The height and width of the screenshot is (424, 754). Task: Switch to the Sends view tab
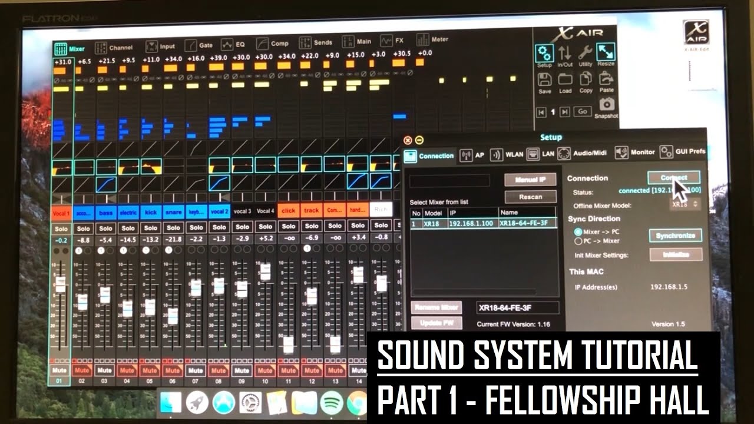pyautogui.click(x=316, y=42)
